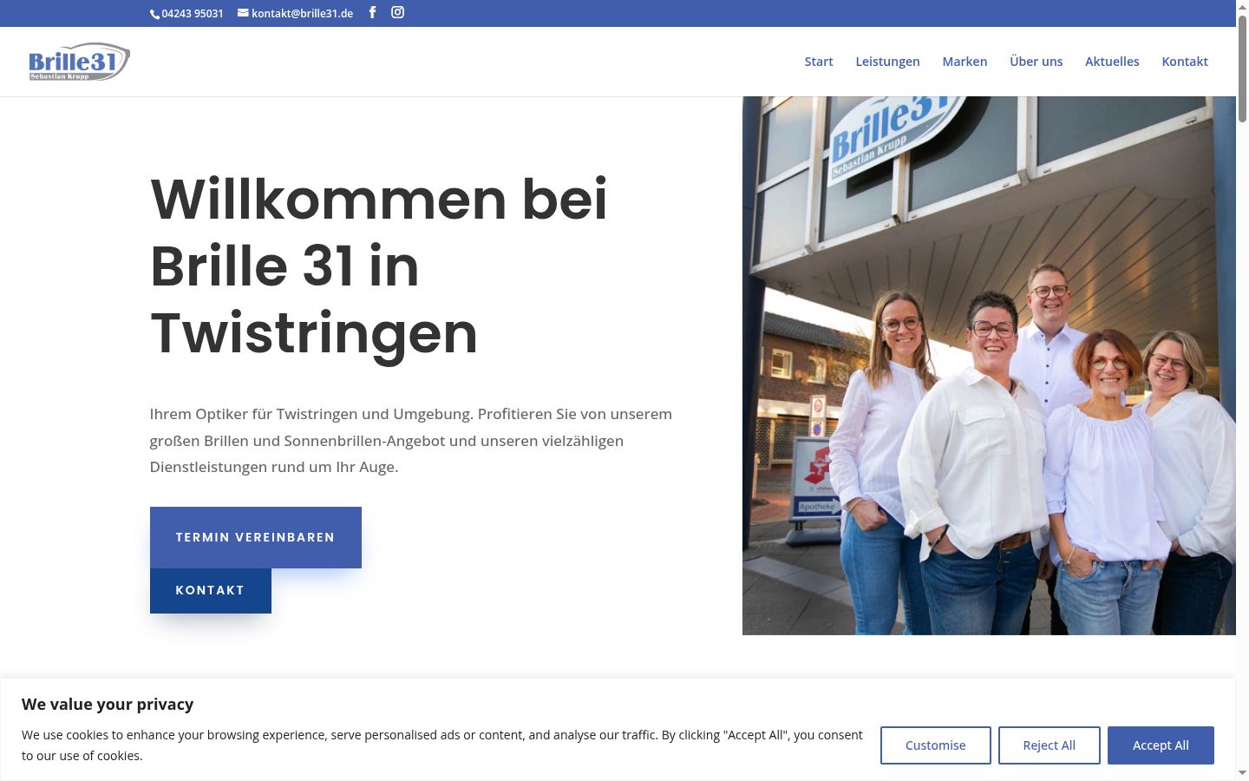Screen dimensions: 1249x781
Task: Open the Facebook icon link
Action: (372, 12)
